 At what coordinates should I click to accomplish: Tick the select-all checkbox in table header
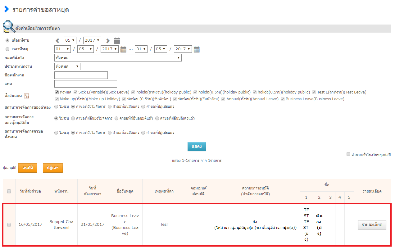pos(9,191)
